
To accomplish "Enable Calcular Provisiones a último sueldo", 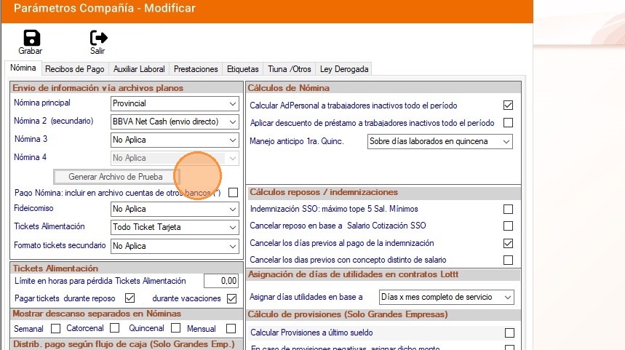I will pyautogui.click(x=509, y=333).
